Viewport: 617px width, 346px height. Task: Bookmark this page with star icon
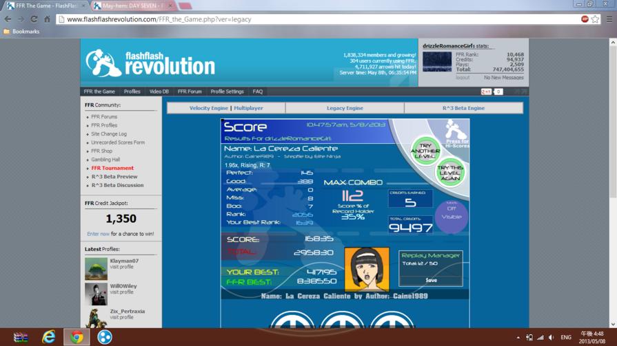pos(596,19)
